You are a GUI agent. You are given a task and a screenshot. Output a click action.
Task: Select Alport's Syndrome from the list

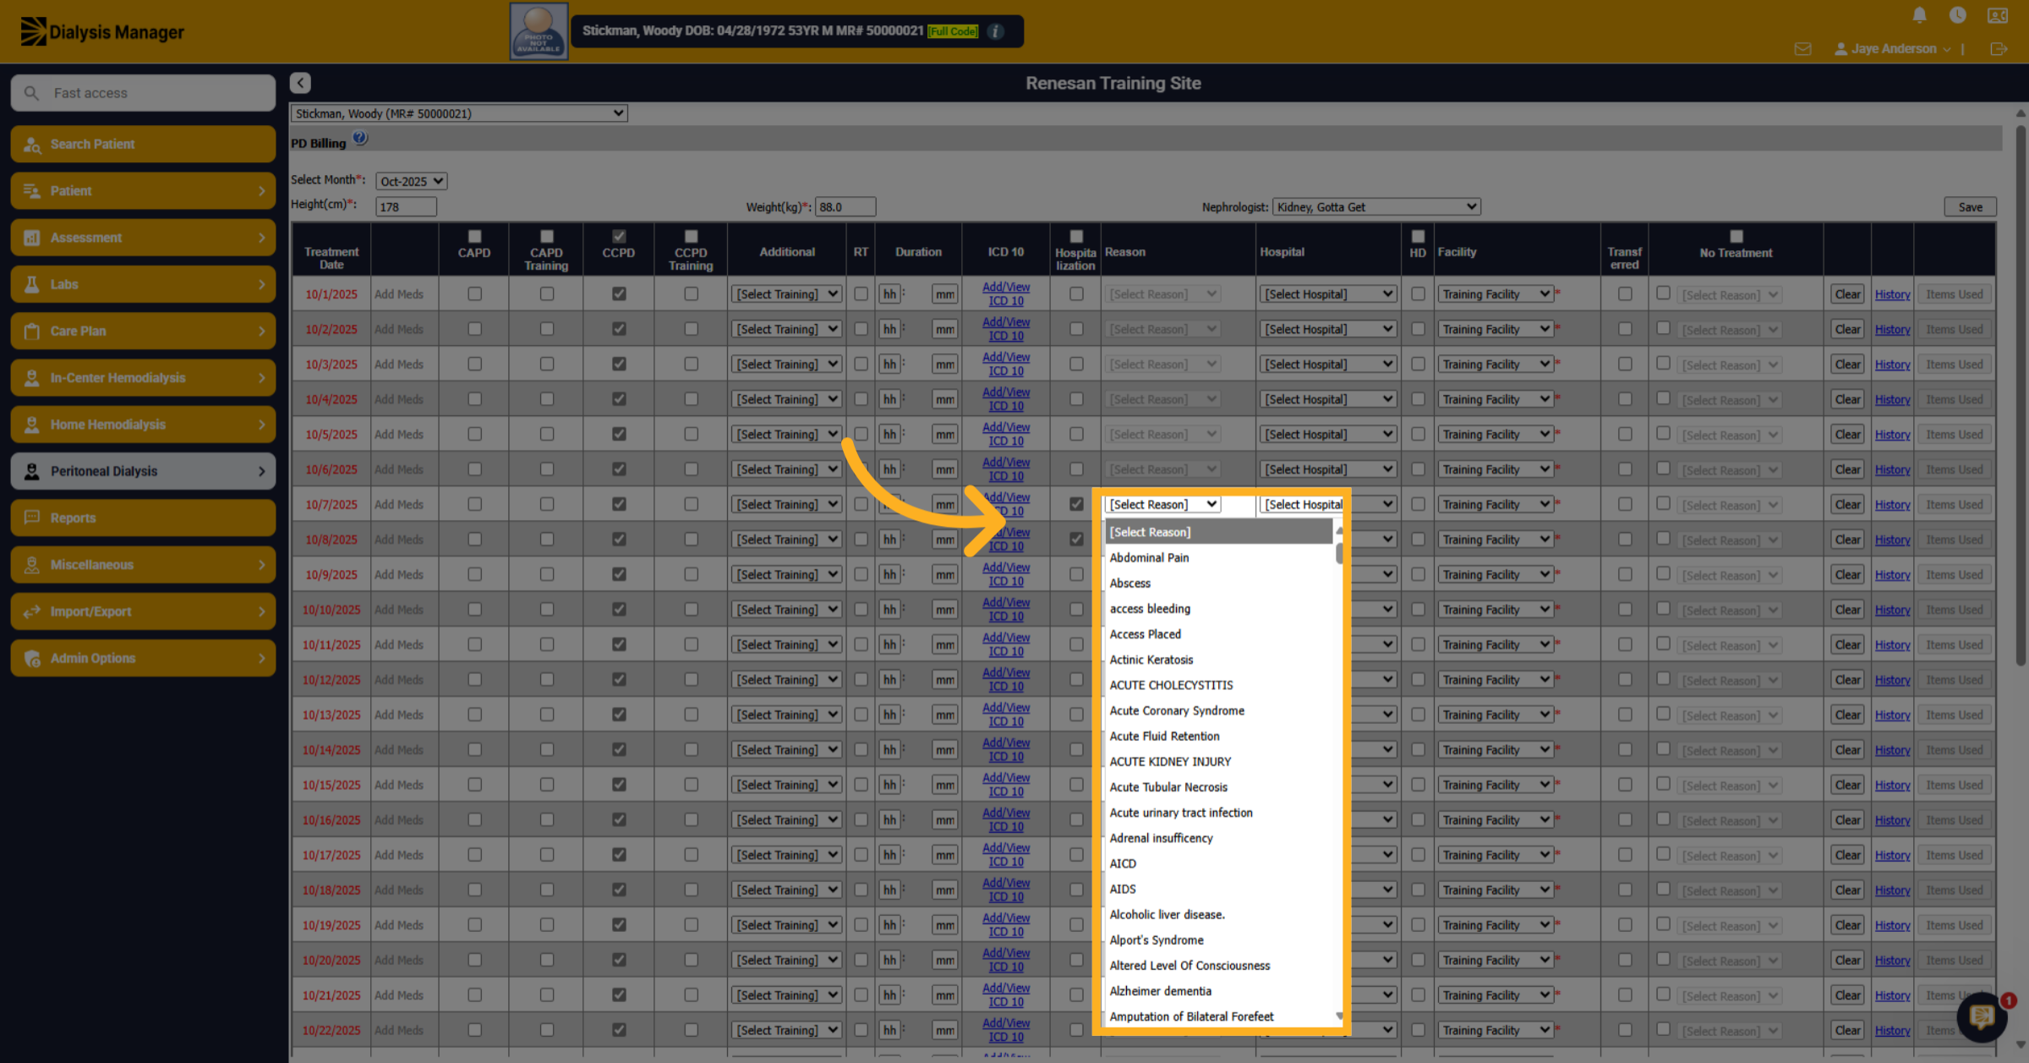tap(1218, 940)
